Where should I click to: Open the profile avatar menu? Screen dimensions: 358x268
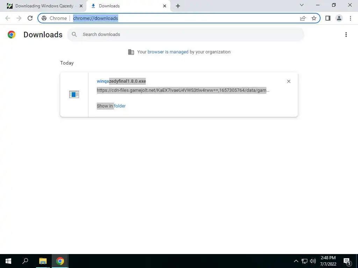339,18
